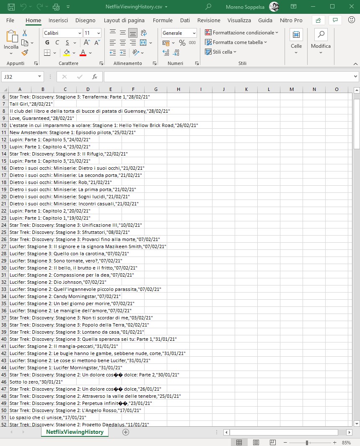
Task: Add a new sheet with the plus icon
Action: 125,432
